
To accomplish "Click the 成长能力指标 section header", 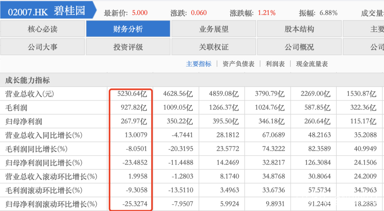I will pos(28,80).
